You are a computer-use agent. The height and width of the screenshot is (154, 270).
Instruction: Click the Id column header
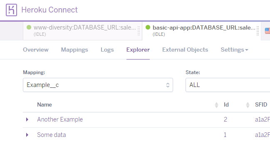pyautogui.click(x=226, y=105)
